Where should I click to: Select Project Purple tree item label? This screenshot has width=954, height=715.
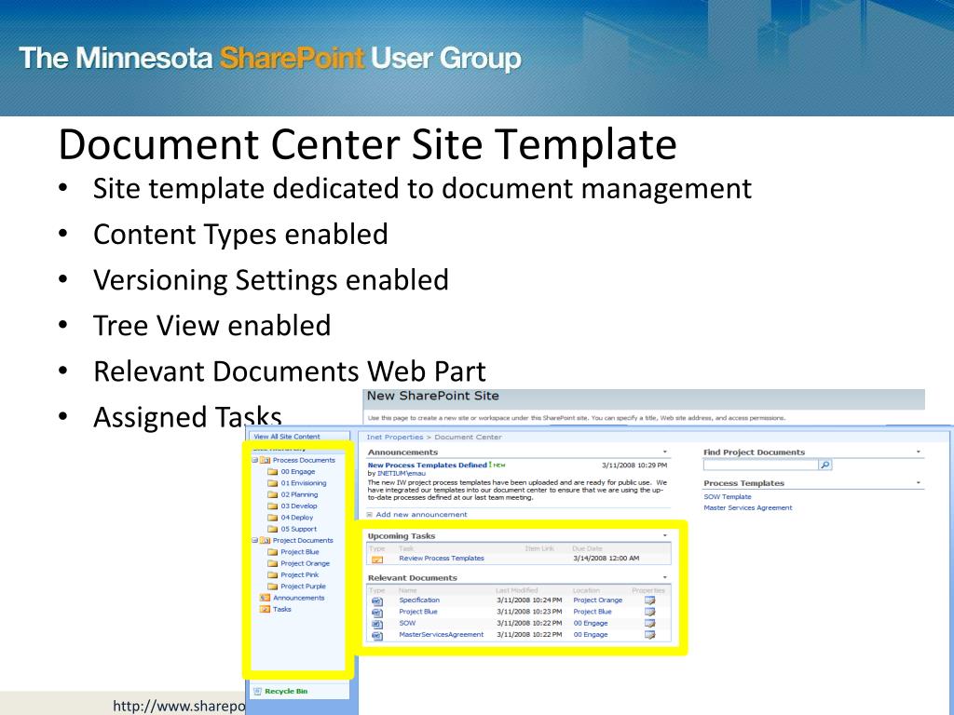tap(303, 587)
